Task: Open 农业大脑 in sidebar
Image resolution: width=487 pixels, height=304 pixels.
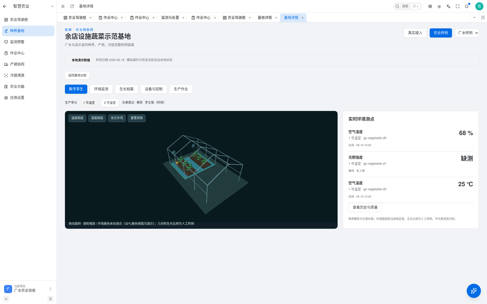Action: point(28,87)
